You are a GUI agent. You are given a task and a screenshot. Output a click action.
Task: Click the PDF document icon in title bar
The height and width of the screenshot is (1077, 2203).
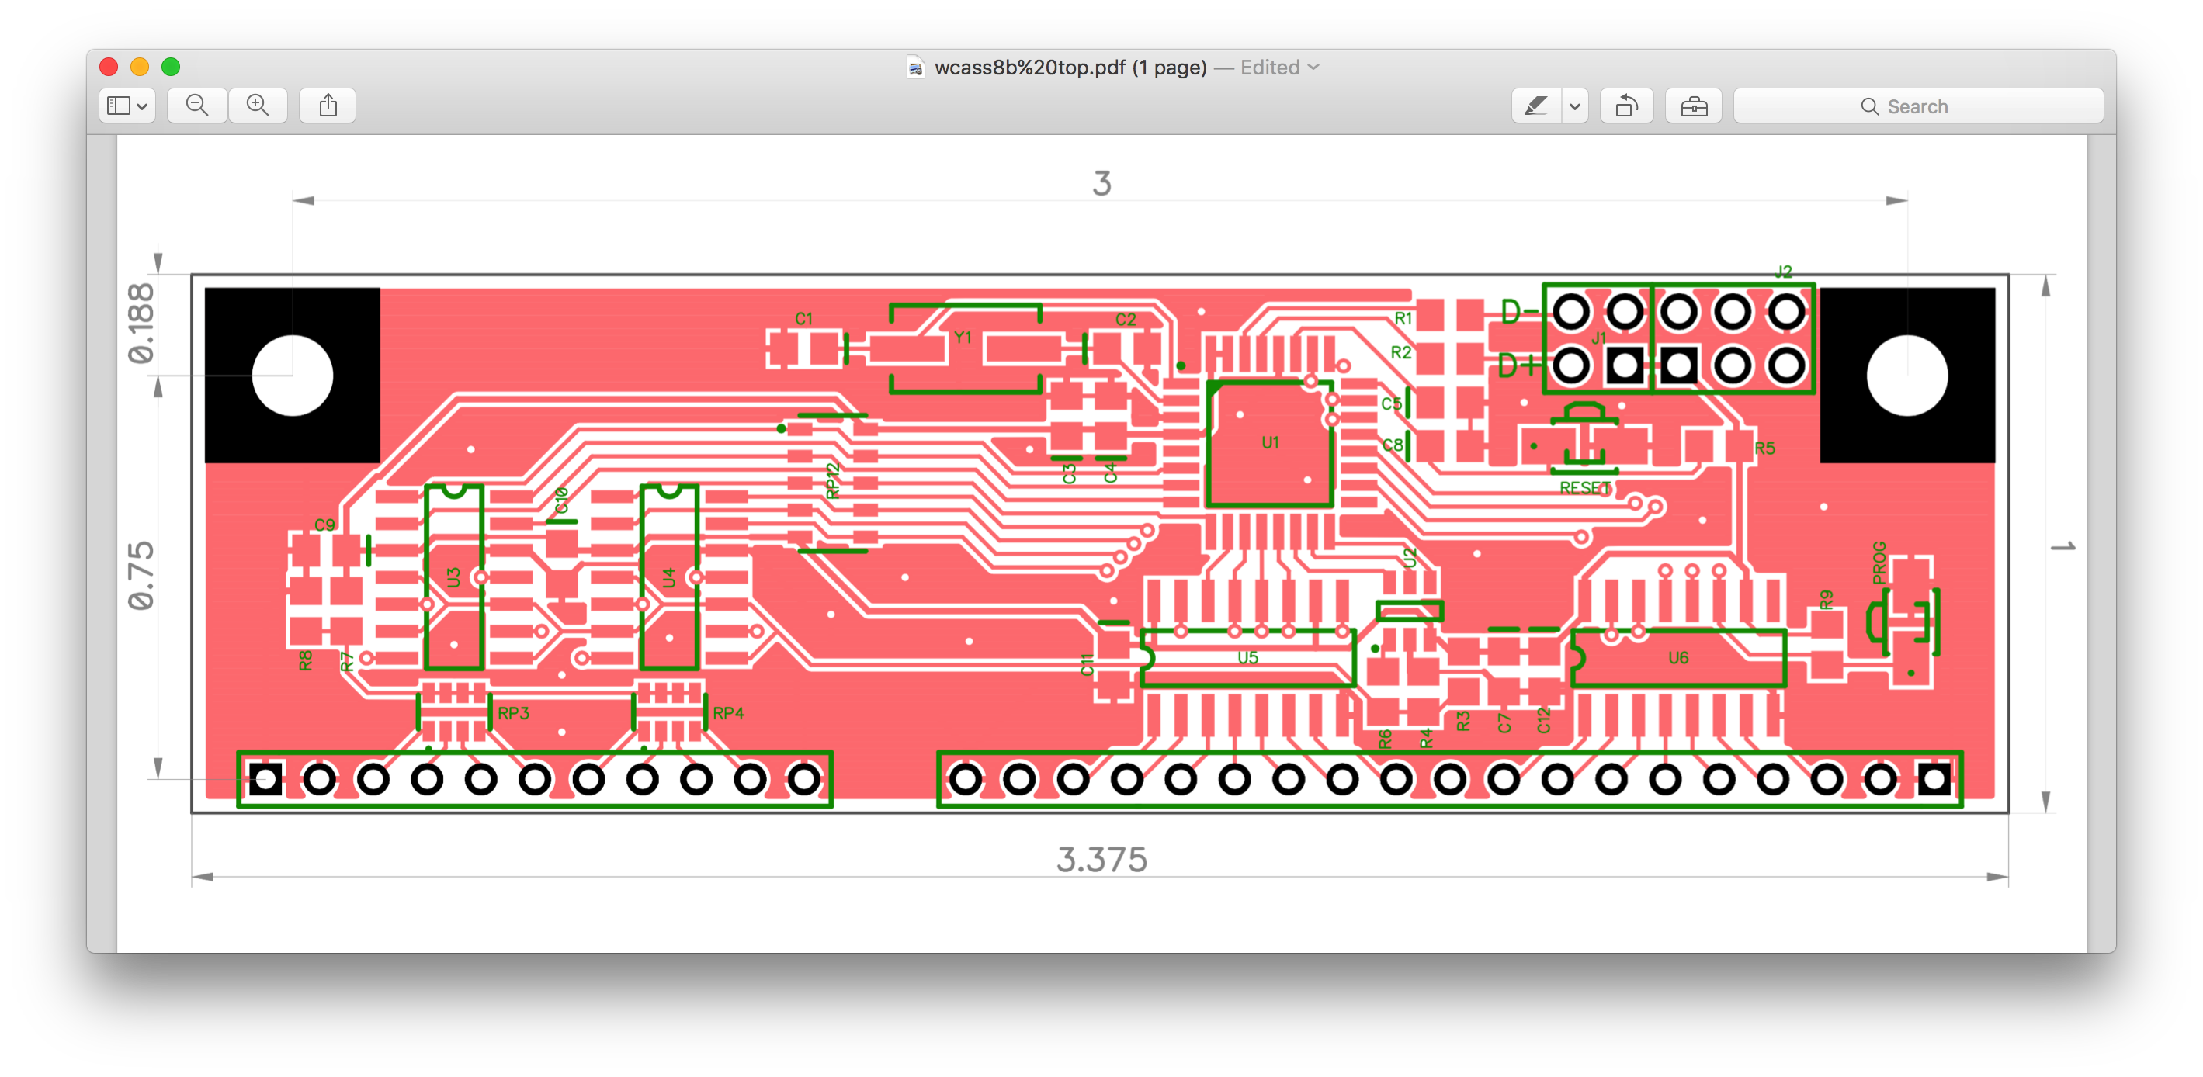(x=915, y=68)
